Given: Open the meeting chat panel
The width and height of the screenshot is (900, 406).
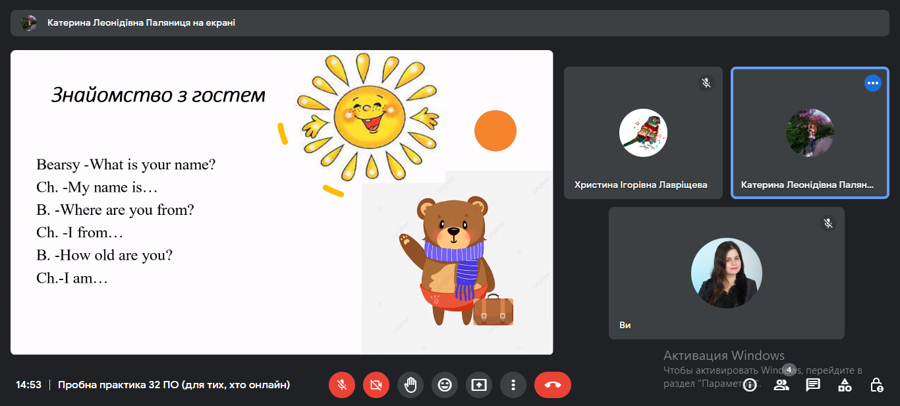Looking at the screenshot, I should tap(813, 385).
